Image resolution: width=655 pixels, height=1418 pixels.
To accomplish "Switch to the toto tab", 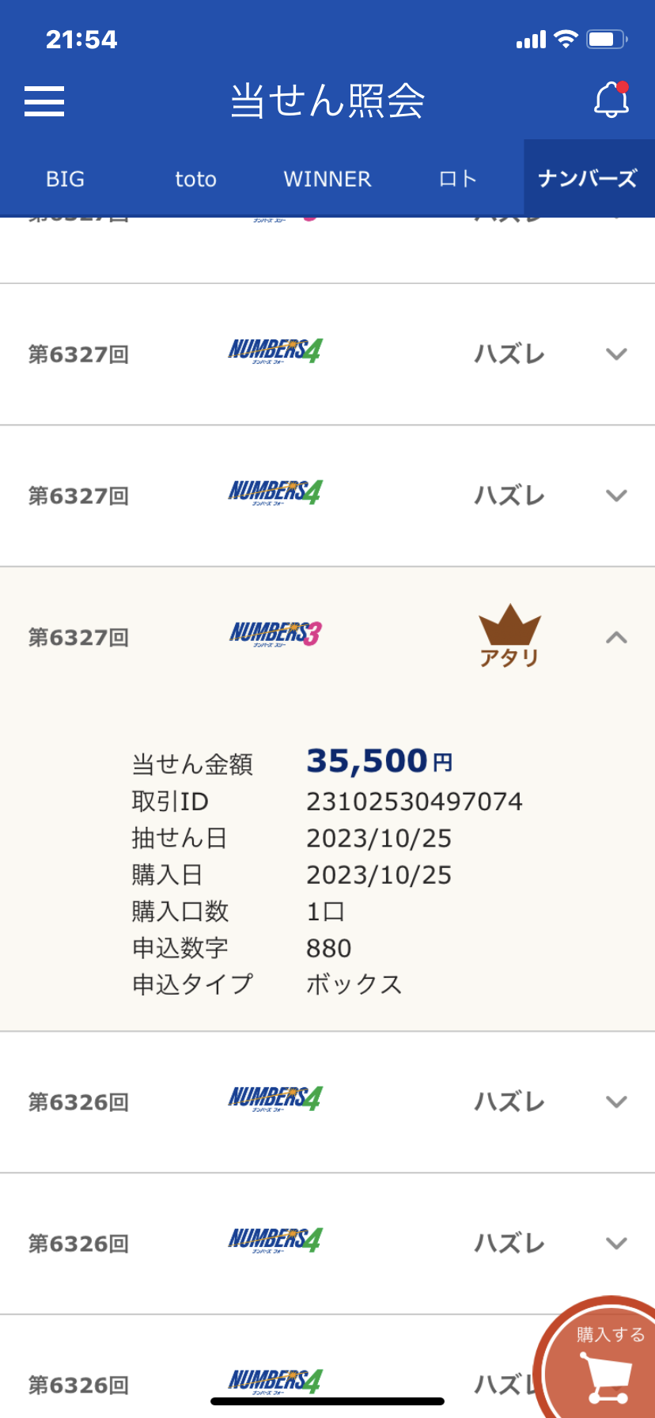I will tap(195, 179).
